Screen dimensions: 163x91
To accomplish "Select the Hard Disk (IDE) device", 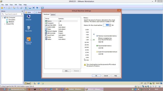I will [x=61, y=25].
